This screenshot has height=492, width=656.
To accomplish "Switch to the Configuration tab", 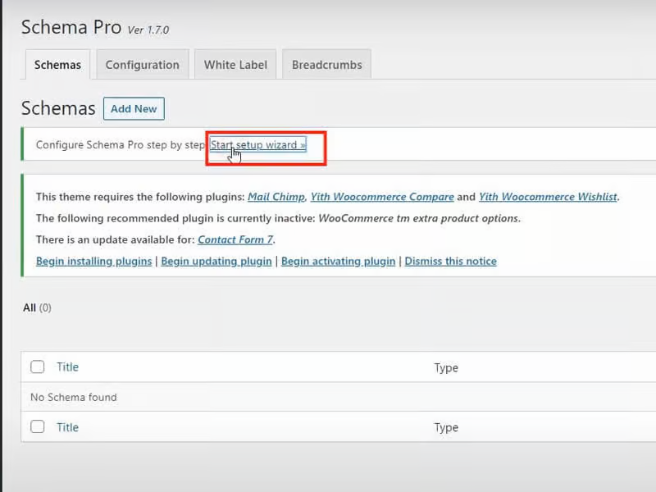I will point(142,64).
